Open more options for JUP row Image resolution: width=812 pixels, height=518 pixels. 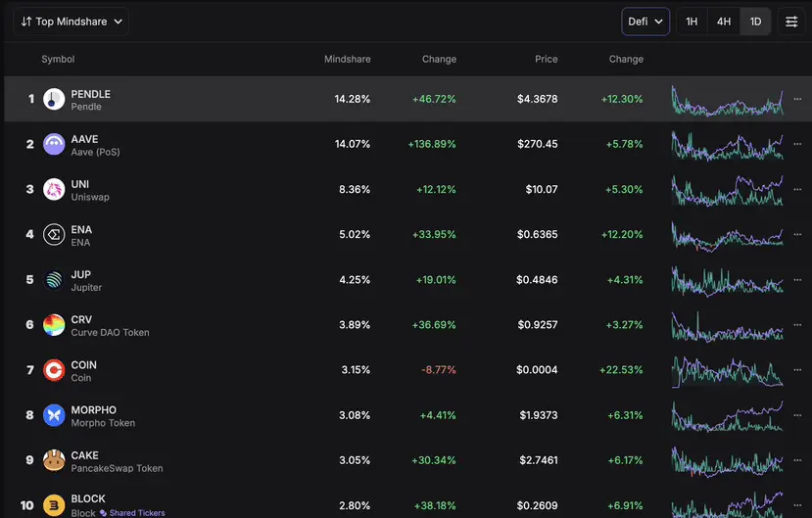797,280
